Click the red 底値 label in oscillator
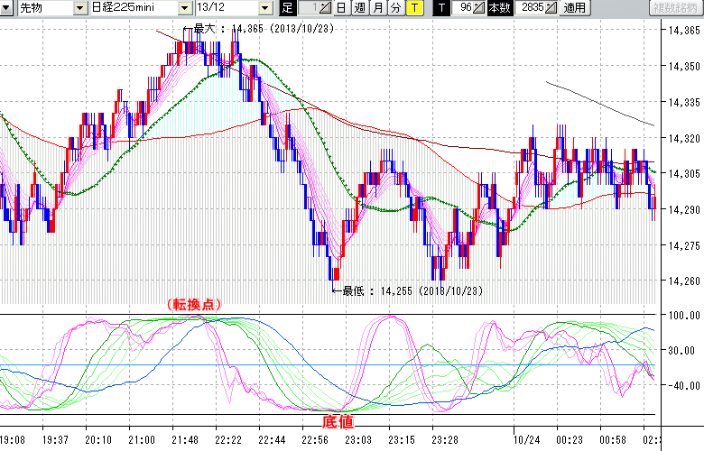This screenshot has width=704, height=451. click(x=337, y=421)
